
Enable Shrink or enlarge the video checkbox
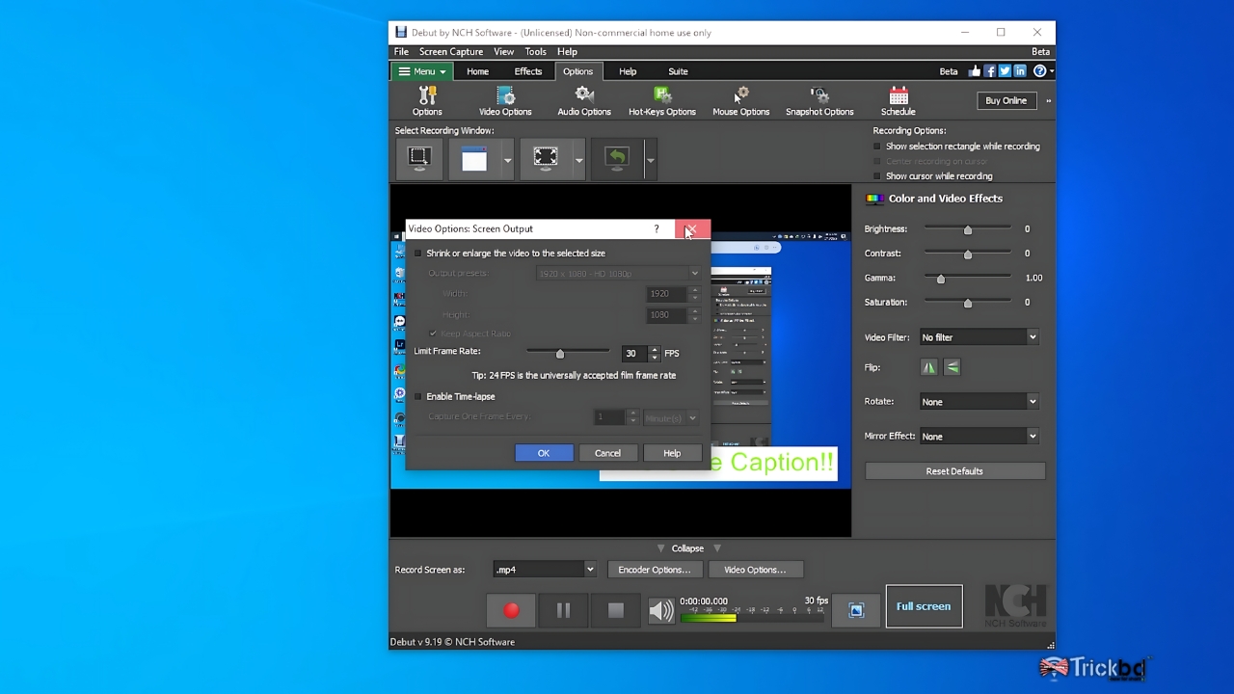pos(418,254)
